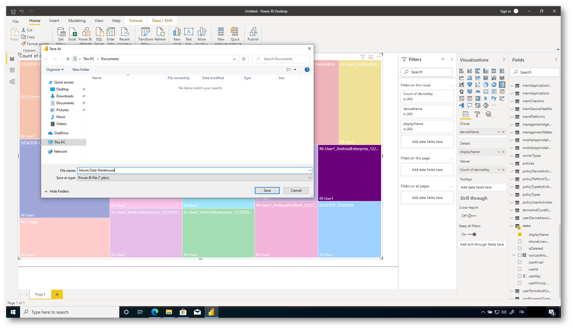Select the Q&A speech-bubble visual

pyautogui.click(x=469, y=105)
